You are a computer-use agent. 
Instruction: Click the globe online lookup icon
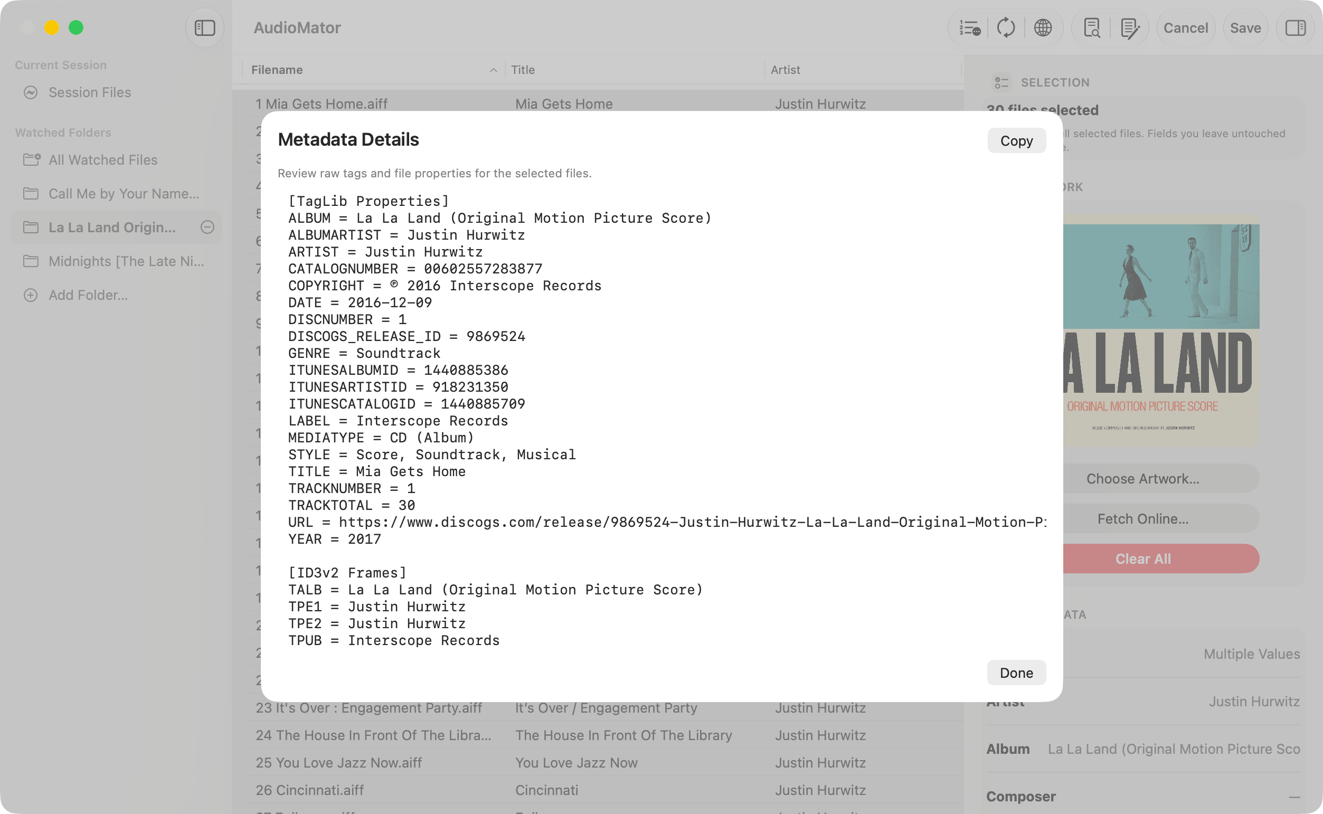[1043, 27]
